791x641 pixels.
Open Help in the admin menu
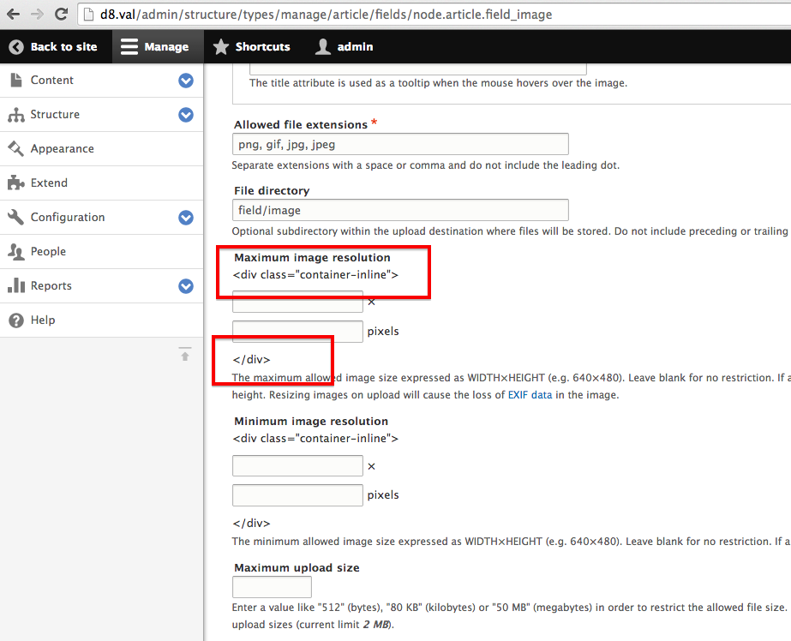42,320
